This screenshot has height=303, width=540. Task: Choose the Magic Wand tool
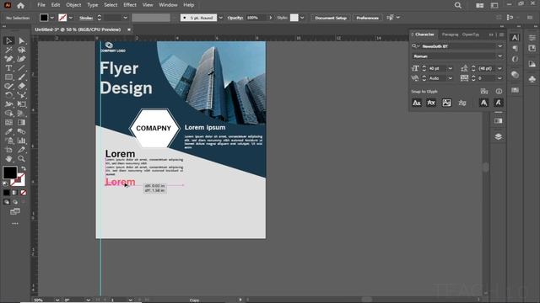[x=8, y=50]
